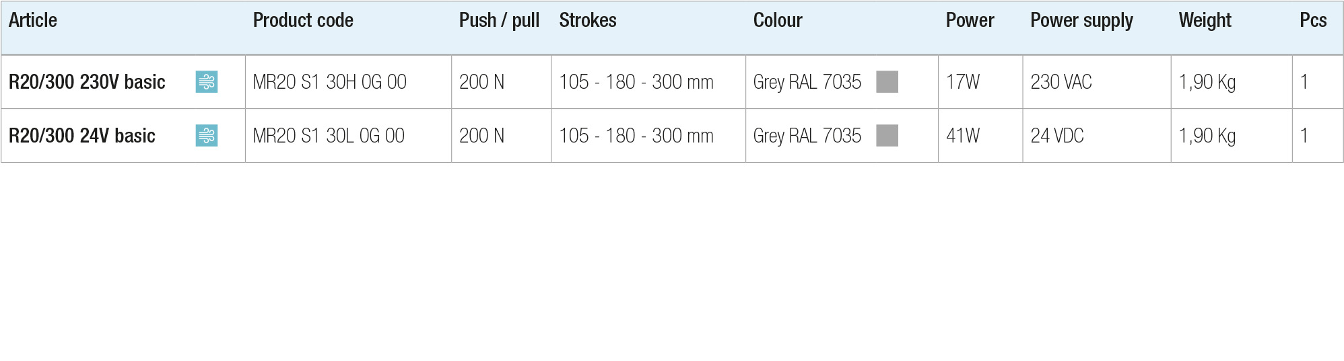Screen dimensions: 1344x361
Task: Click the 17W power cell
Action: pyautogui.click(x=963, y=82)
